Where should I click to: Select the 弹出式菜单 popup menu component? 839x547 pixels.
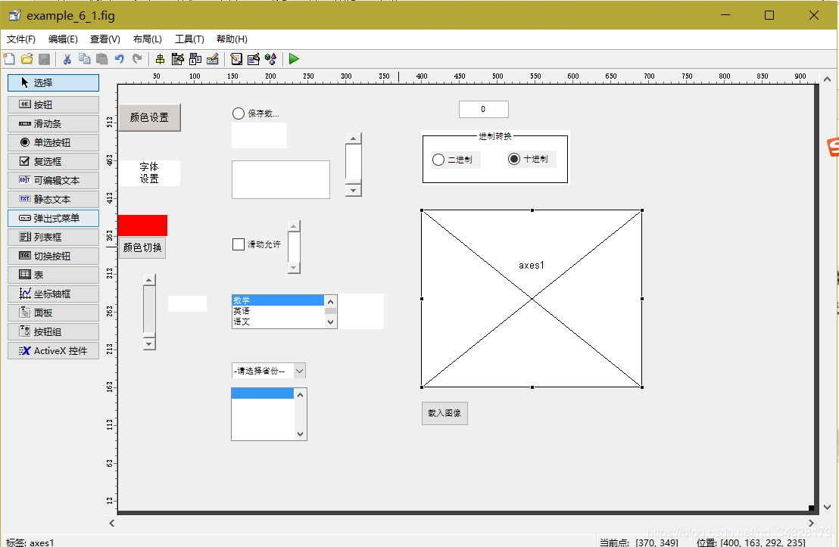(x=54, y=218)
